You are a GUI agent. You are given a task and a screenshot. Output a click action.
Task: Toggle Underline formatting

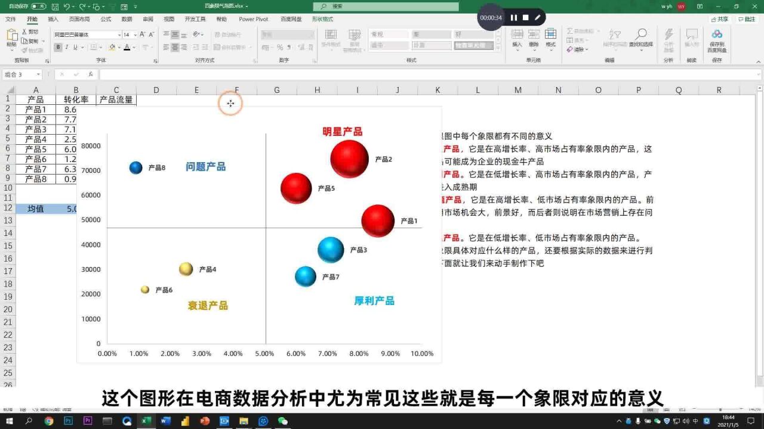[75, 47]
